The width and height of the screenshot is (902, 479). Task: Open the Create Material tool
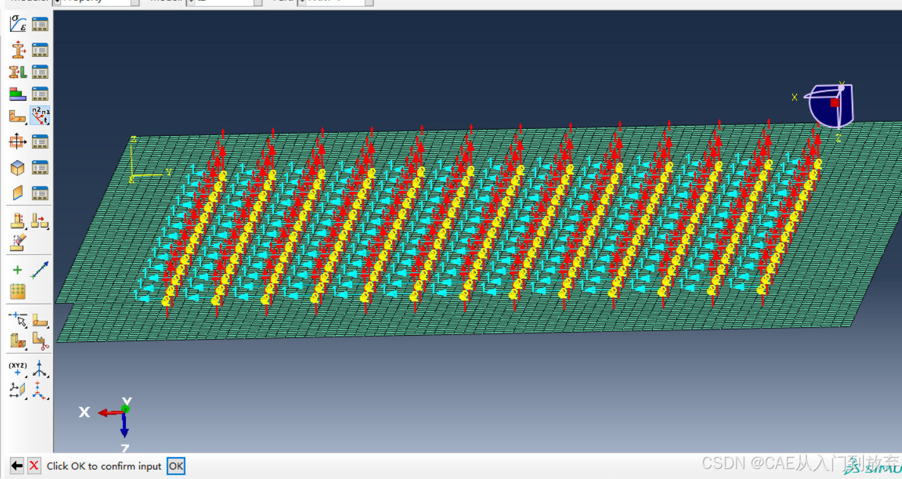[18, 24]
